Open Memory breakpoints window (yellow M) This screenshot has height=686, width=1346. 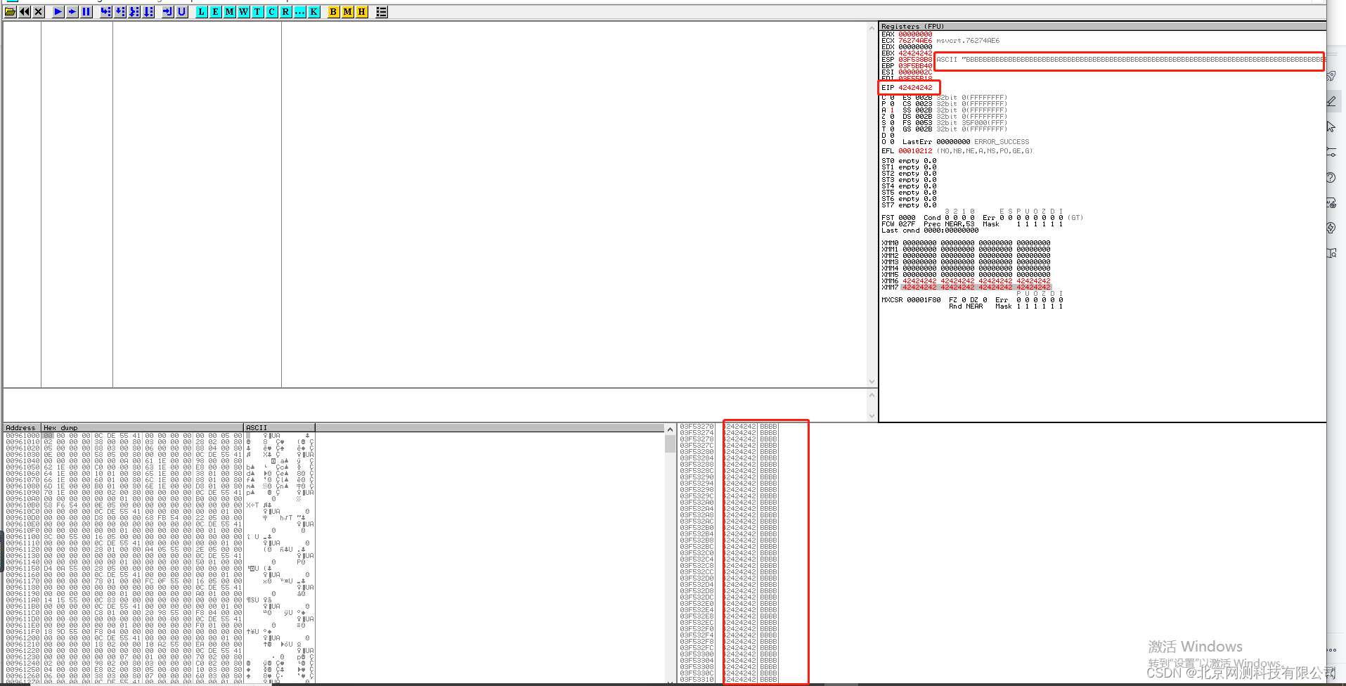tap(348, 12)
